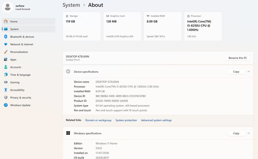Viewport: 258px width, 159px height.
Task: Open the Storage 119 GB card
Action: tap(82, 26)
